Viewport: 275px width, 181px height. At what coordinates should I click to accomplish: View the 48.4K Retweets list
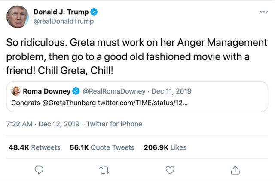click(x=34, y=147)
